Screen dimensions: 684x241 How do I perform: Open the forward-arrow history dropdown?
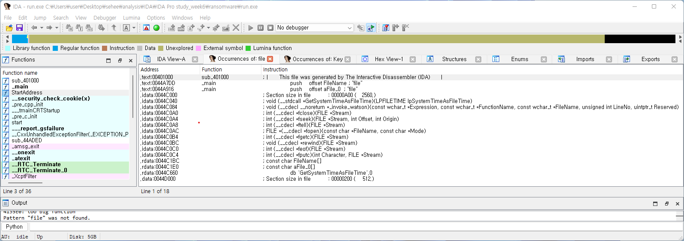tap(57, 28)
